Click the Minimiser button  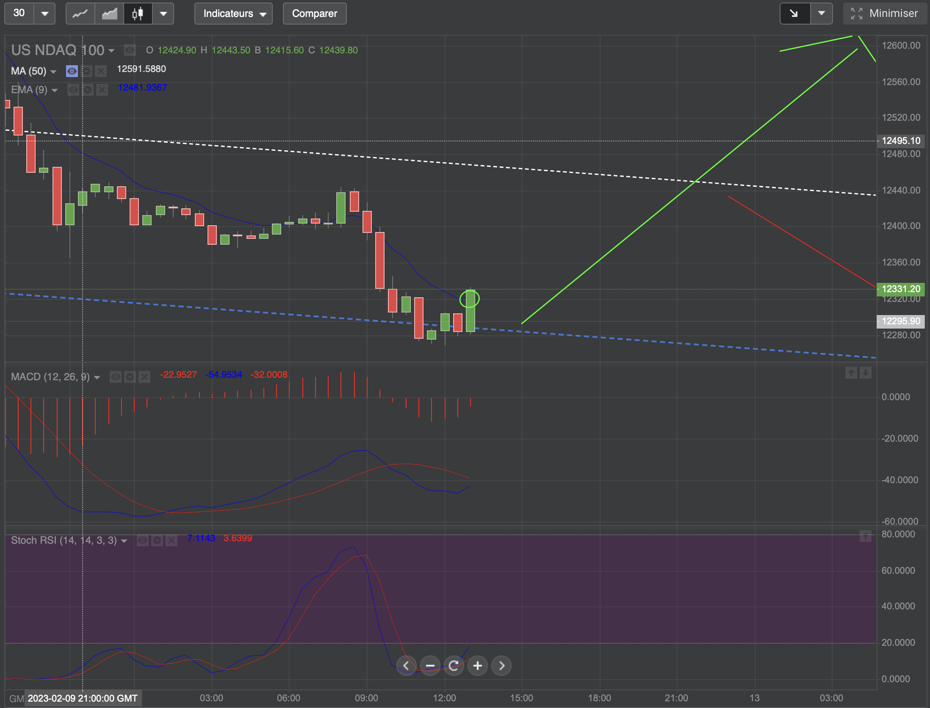coord(884,14)
